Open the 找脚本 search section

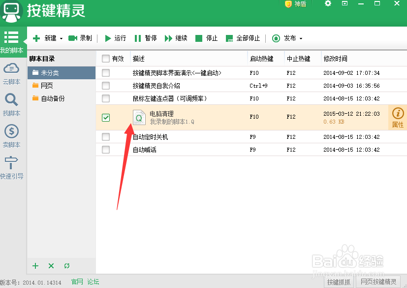[11, 105]
